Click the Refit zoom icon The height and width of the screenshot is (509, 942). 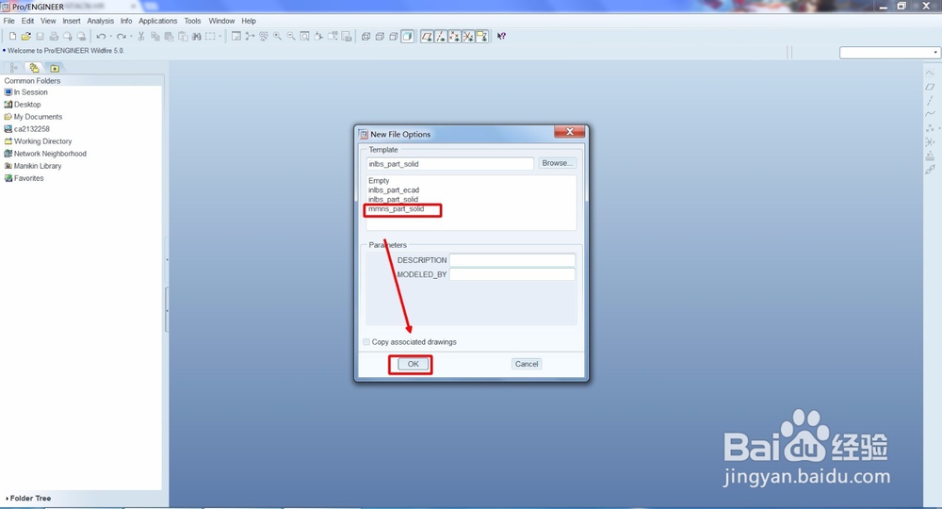(305, 37)
